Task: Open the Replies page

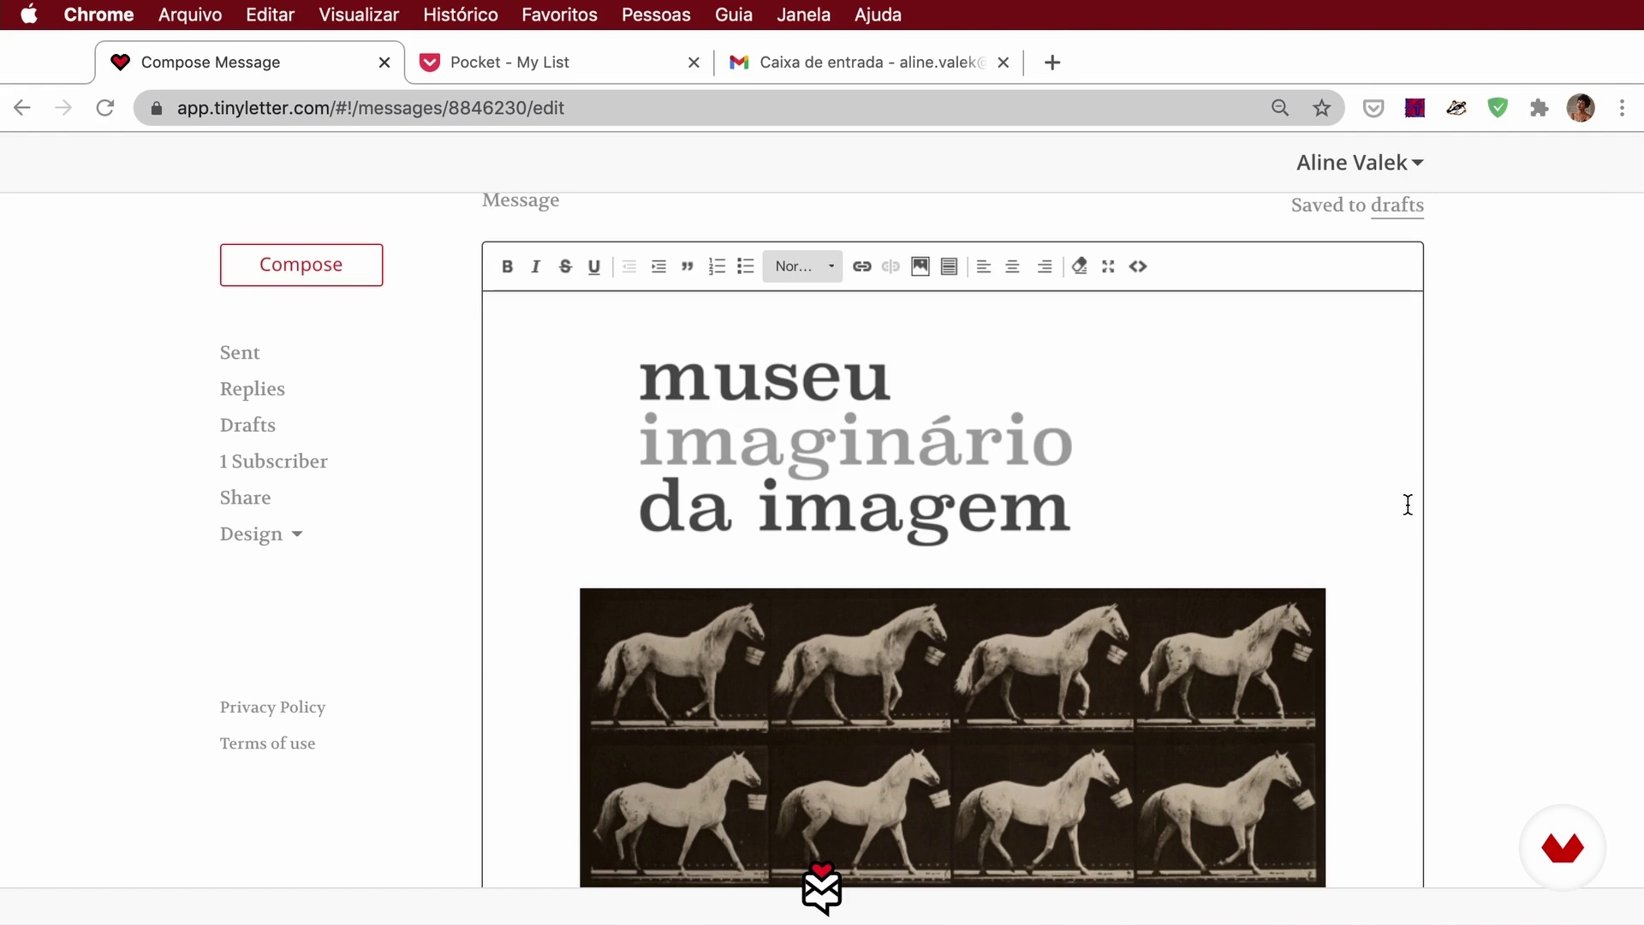Action: pyautogui.click(x=253, y=389)
